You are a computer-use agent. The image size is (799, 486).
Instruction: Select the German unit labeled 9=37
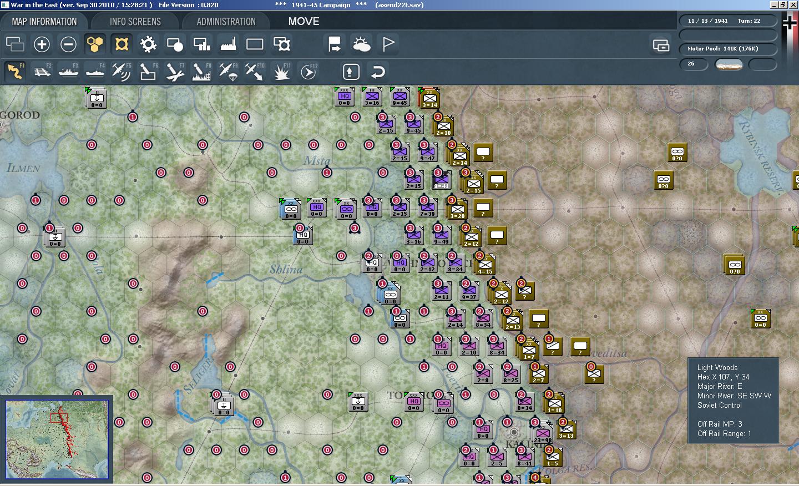click(x=469, y=291)
